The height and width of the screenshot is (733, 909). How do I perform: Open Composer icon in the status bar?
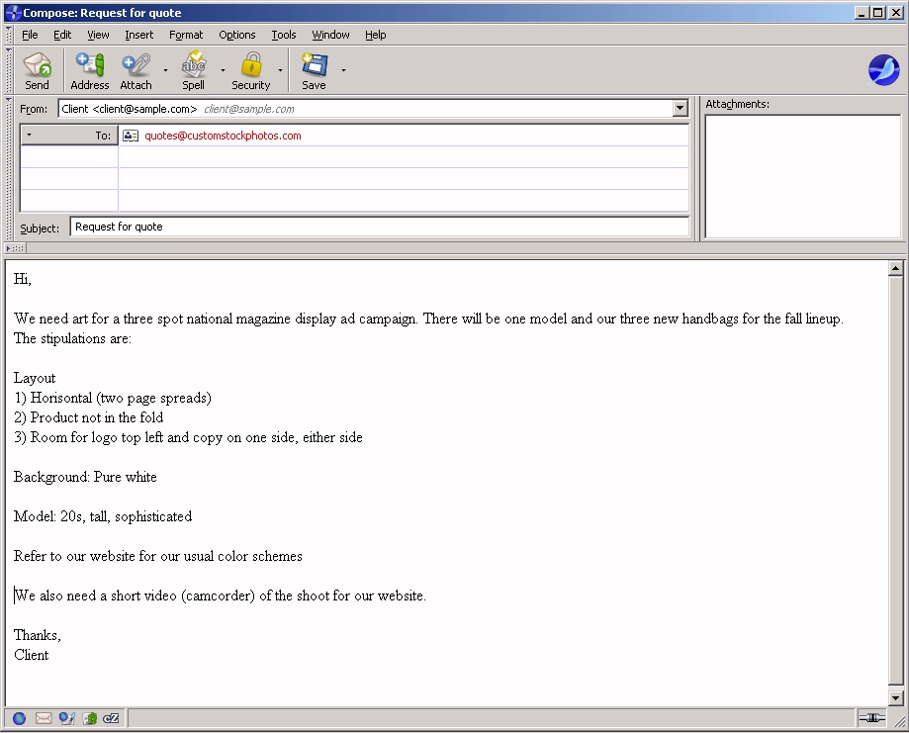coord(66,718)
